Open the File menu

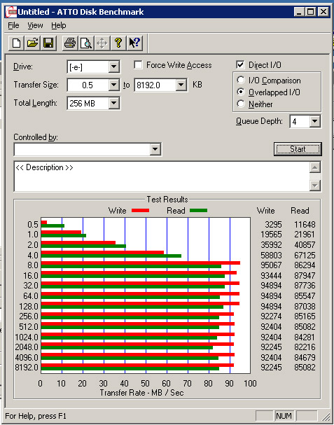coord(13,25)
